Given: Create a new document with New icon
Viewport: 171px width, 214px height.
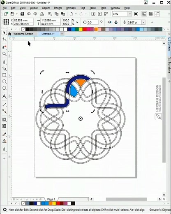Looking at the screenshot, I should 6,14.
